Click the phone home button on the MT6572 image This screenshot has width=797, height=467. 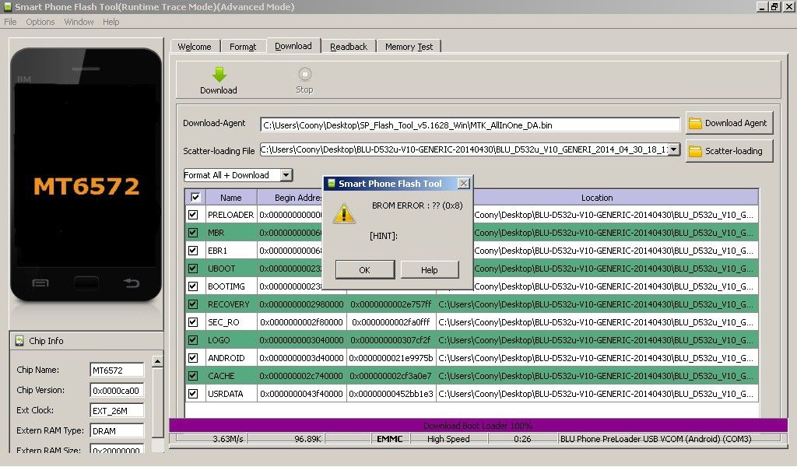point(86,283)
